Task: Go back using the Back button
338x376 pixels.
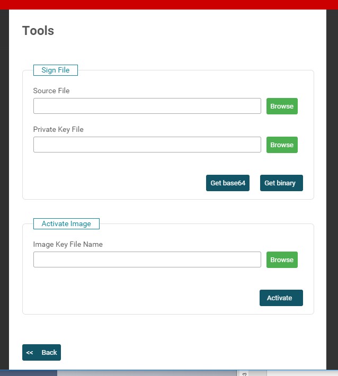Action: pos(49,353)
